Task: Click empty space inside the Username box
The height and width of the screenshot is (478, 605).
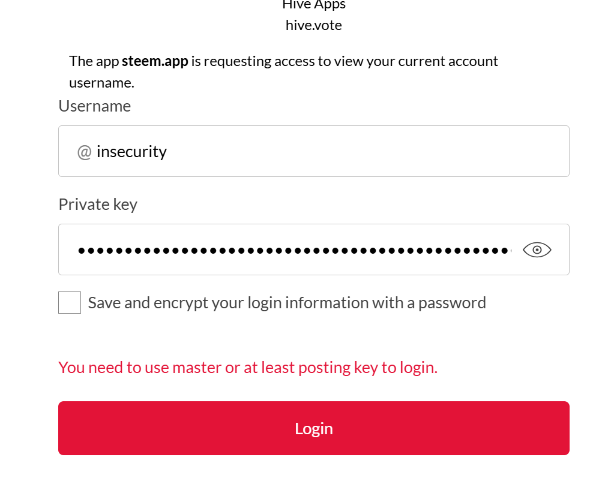Action: tap(367, 151)
